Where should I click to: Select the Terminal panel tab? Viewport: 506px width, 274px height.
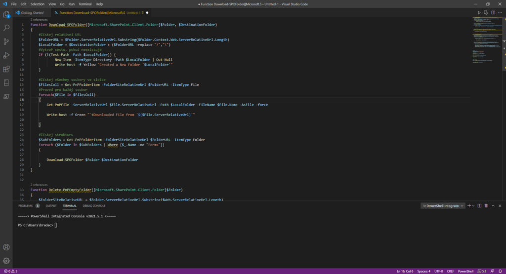(69, 206)
